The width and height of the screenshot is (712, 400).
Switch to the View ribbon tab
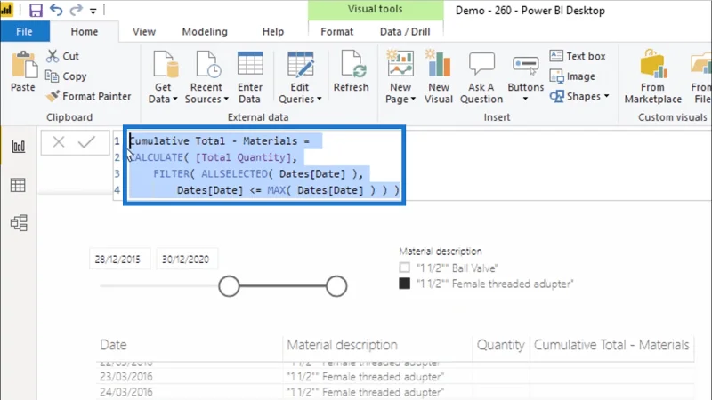click(144, 32)
